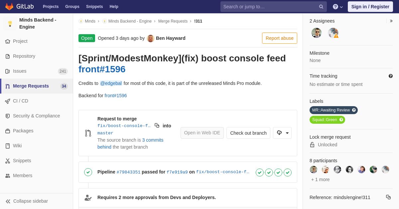399x209 pixels.
Task: Expand the Help dropdown in top bar
Action: pyautogui.click(x=338, y=7)
